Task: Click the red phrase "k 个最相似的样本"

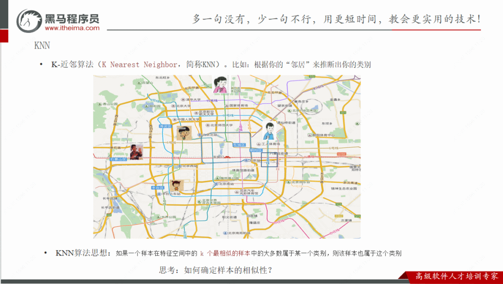Action: click(225, 254)
